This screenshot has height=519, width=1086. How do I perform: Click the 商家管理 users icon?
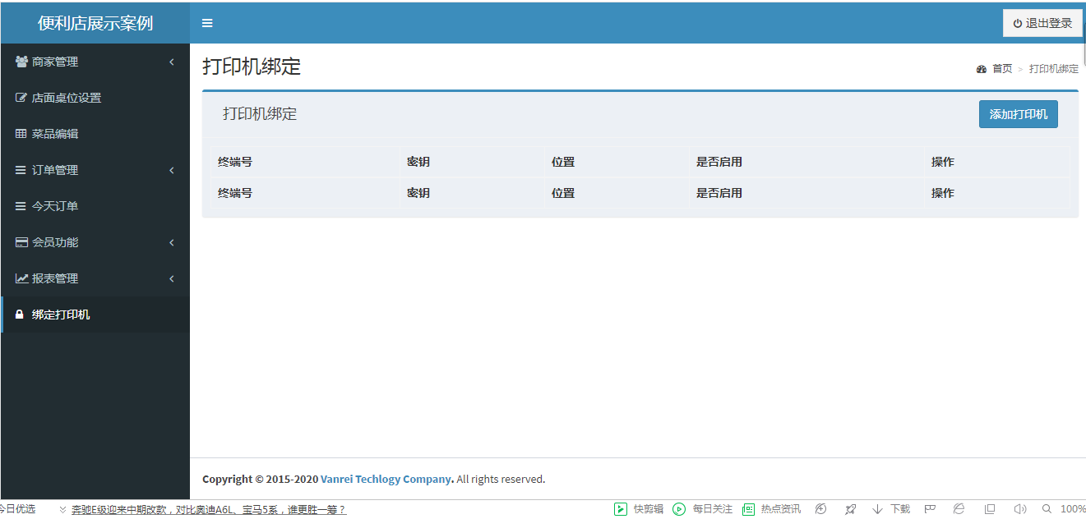pos(21,62)
